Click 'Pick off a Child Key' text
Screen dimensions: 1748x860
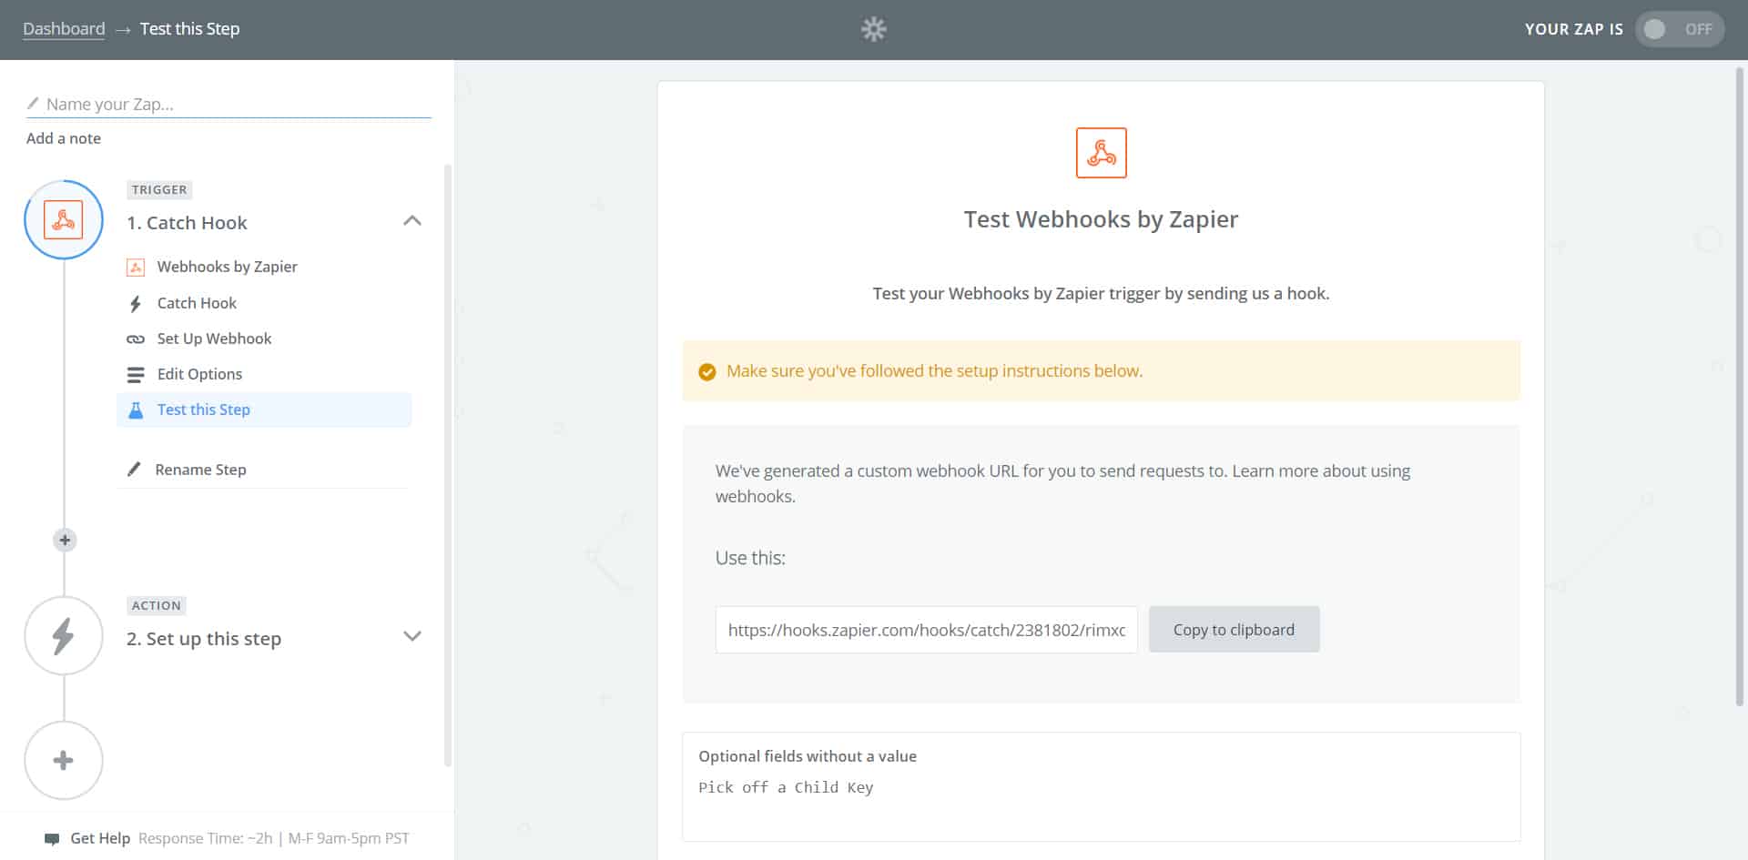pos(786,787)
